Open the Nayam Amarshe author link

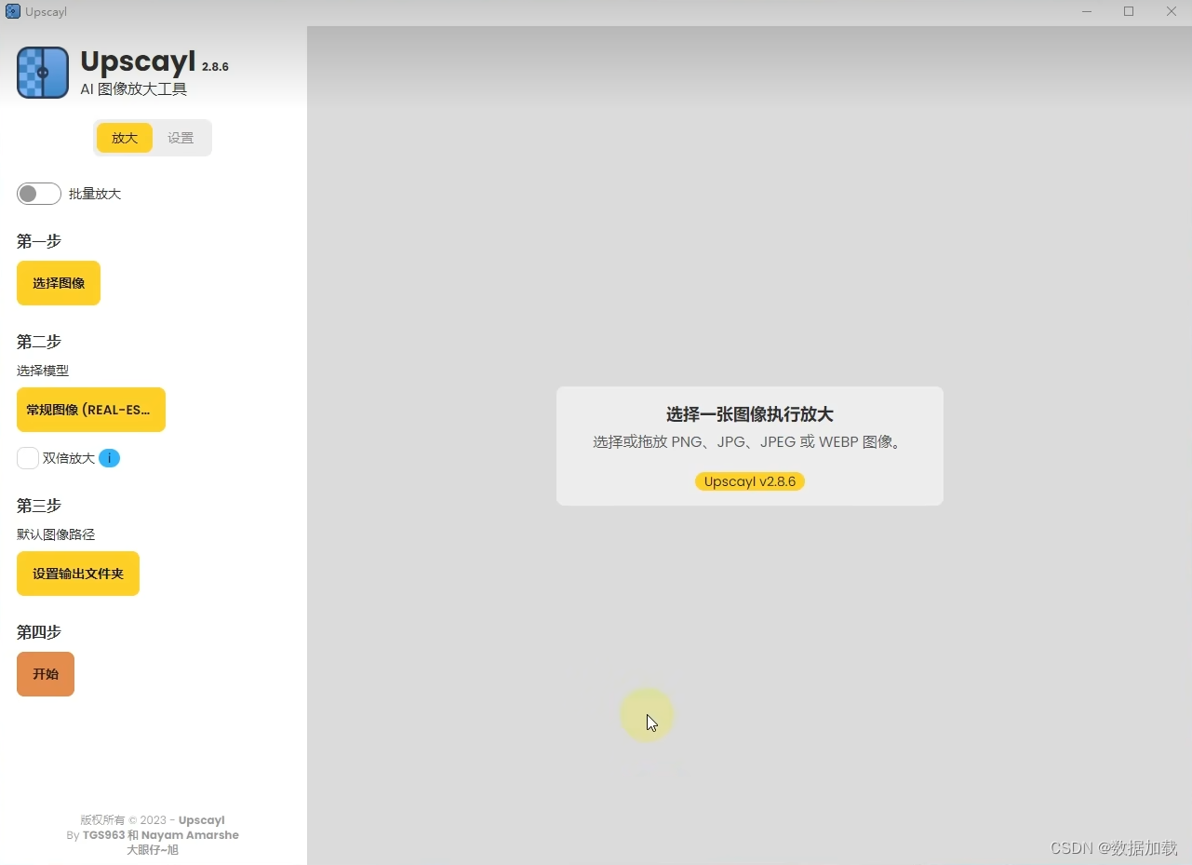point(190,835)
